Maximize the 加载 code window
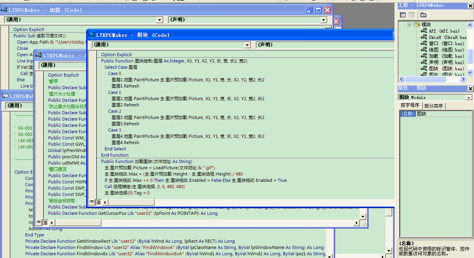This screenshot has height=258, width=474. click(319, 10)
